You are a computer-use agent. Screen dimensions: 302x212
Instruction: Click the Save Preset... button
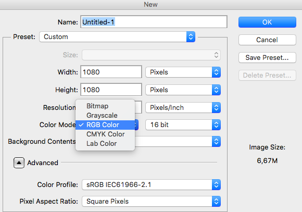[x=267, y=58]
